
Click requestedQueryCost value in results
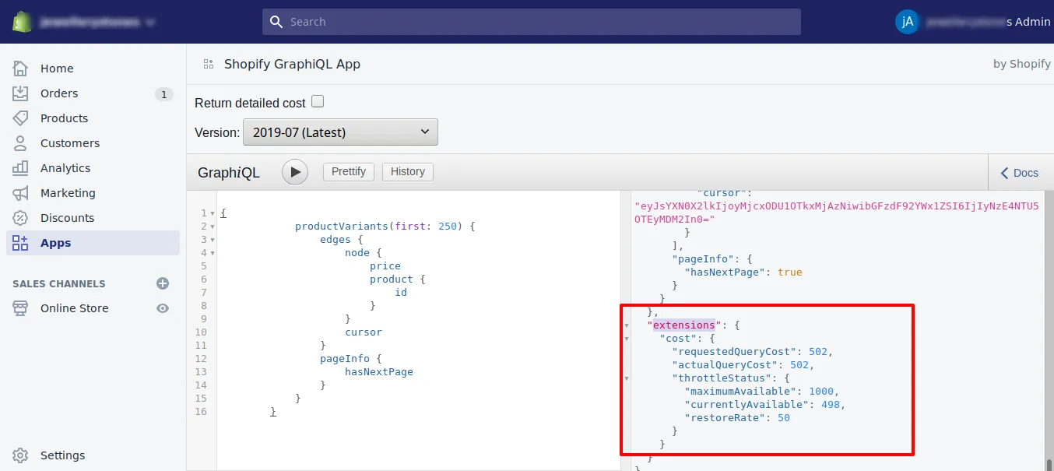[x=818, y=352]
